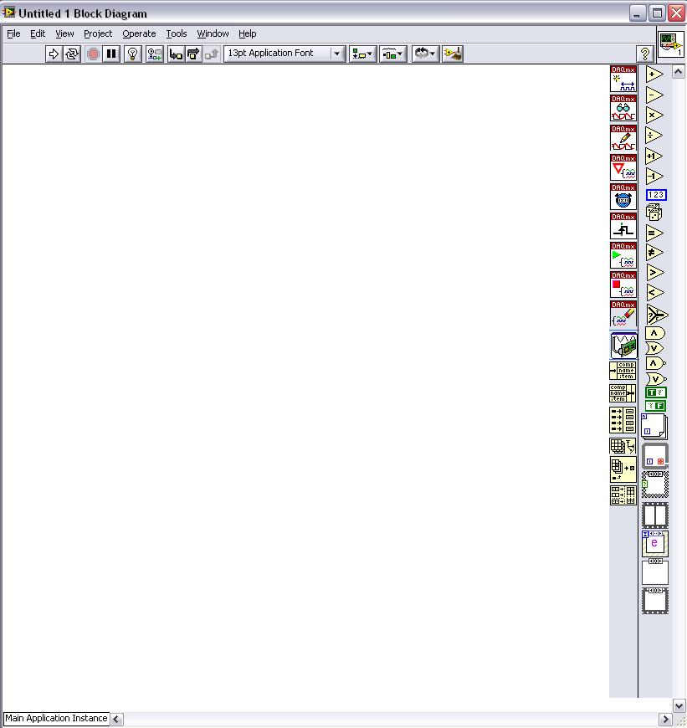Screen dimensions: 687x728
Task: Select the Random Number dice icon
Action: pyautogui.click(x=654, y=213)
